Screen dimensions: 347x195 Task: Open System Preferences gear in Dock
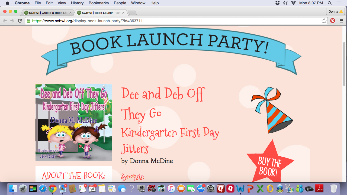tap(211, 188)
